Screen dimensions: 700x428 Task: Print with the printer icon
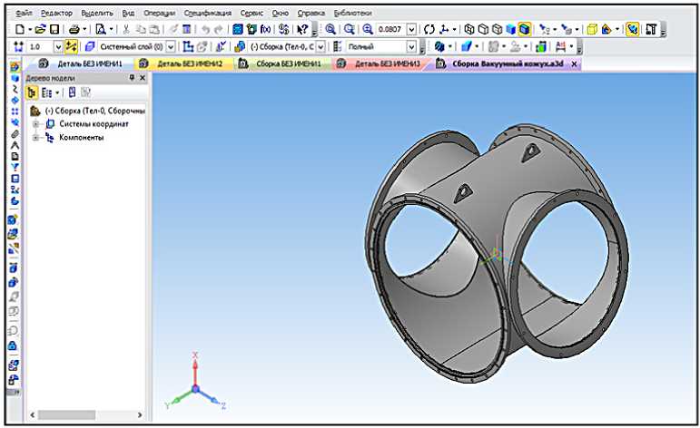[x=74, y=29]
